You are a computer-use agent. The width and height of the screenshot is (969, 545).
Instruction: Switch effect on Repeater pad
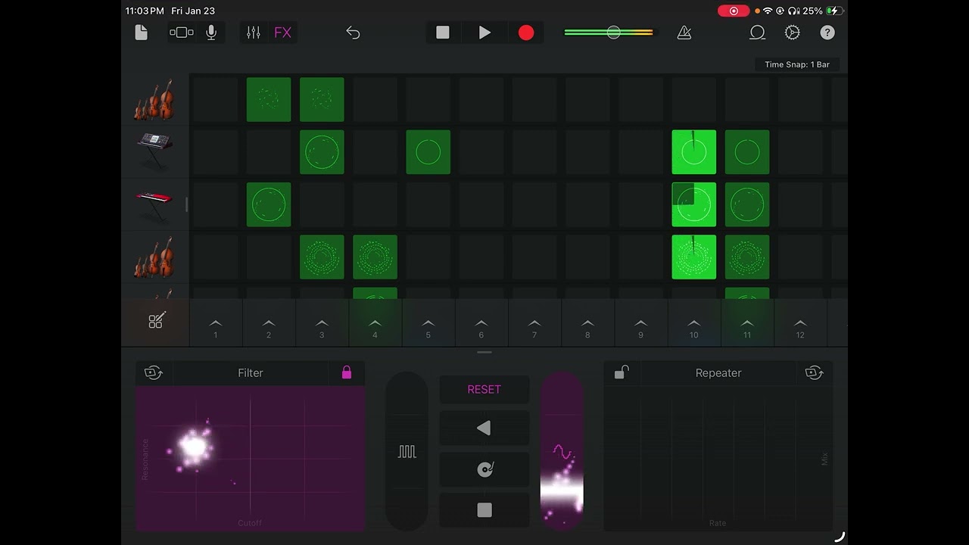[815, 372]
